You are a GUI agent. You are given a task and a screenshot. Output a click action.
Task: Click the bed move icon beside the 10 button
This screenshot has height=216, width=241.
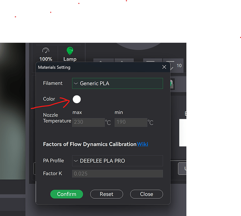click(153, 60)
